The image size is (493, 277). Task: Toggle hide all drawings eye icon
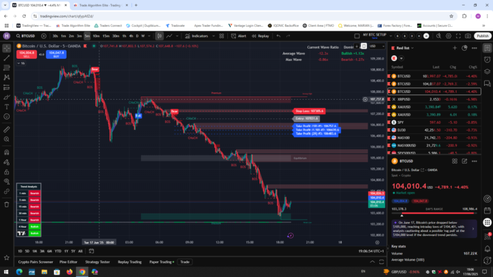7,181
